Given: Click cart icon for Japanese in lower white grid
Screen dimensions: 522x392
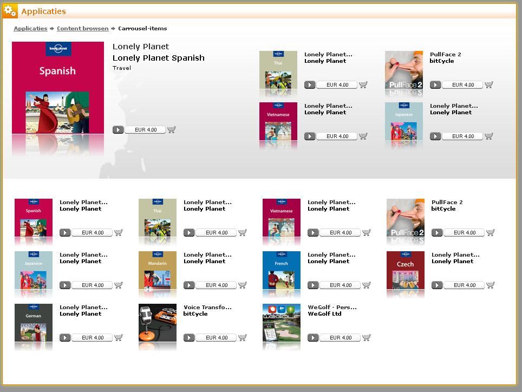Looking at the screenshot, I should point(119,285).
